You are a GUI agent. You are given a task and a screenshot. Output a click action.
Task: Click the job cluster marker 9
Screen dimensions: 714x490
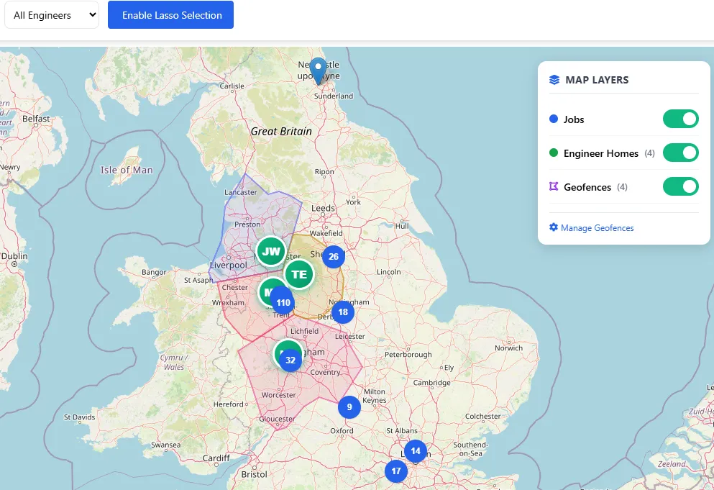coord(349,407)
